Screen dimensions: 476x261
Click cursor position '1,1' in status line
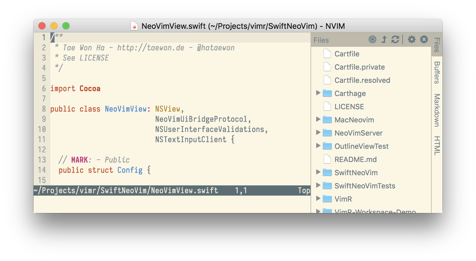point(241,190)
